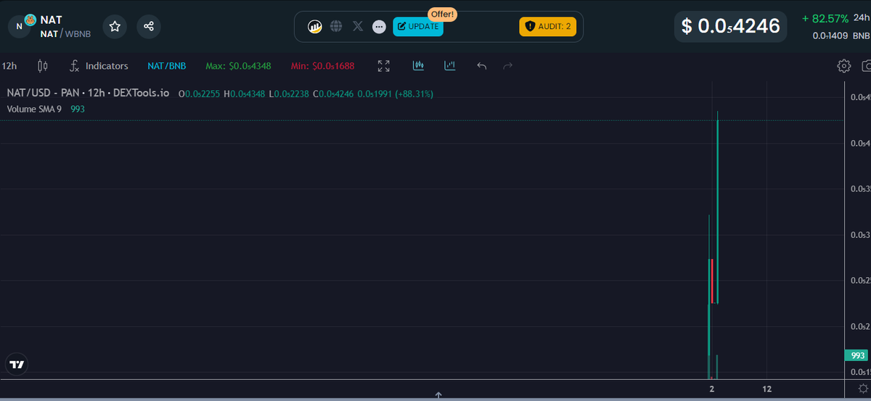Viewport: 871px width, 401px height.
Task: Click the $ 0.0₅4246 price display
Action: pyautogui.click(x=731, y=27)
